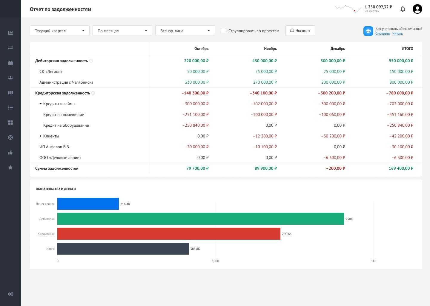Open the user profile avatar
The height and width of the screenshot is (306, 430).
pos(417,9)
